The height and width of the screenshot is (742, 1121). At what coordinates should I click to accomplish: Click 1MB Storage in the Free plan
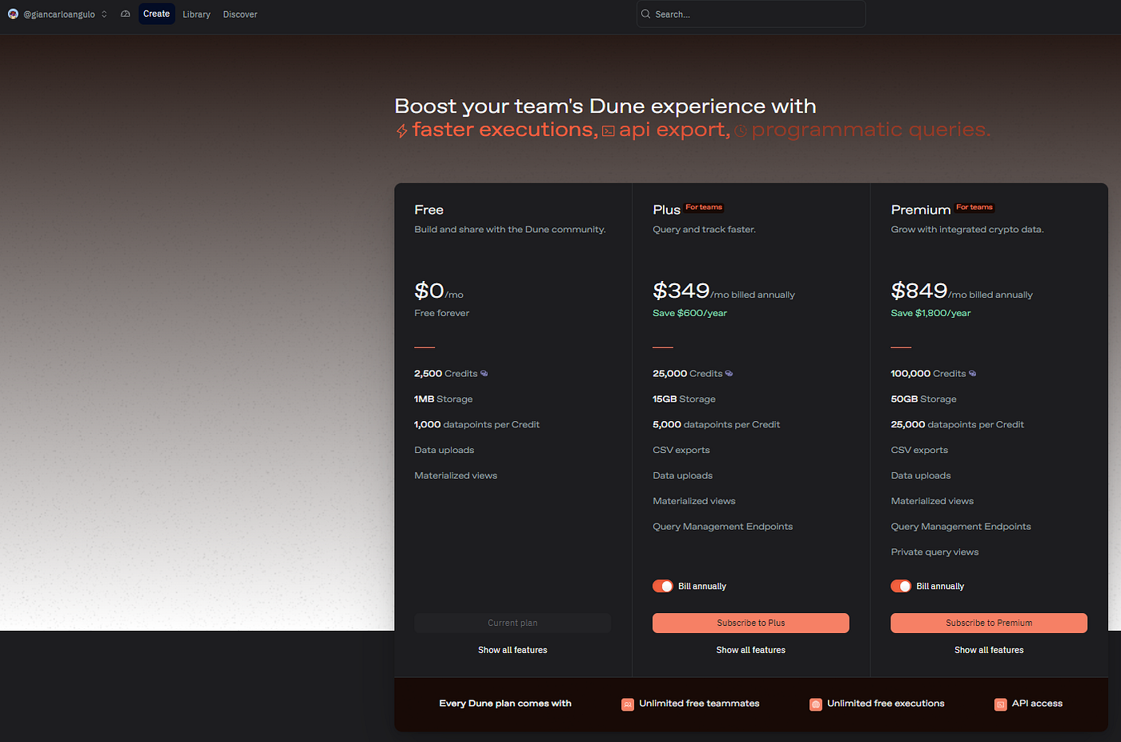[x=444, y=399]
